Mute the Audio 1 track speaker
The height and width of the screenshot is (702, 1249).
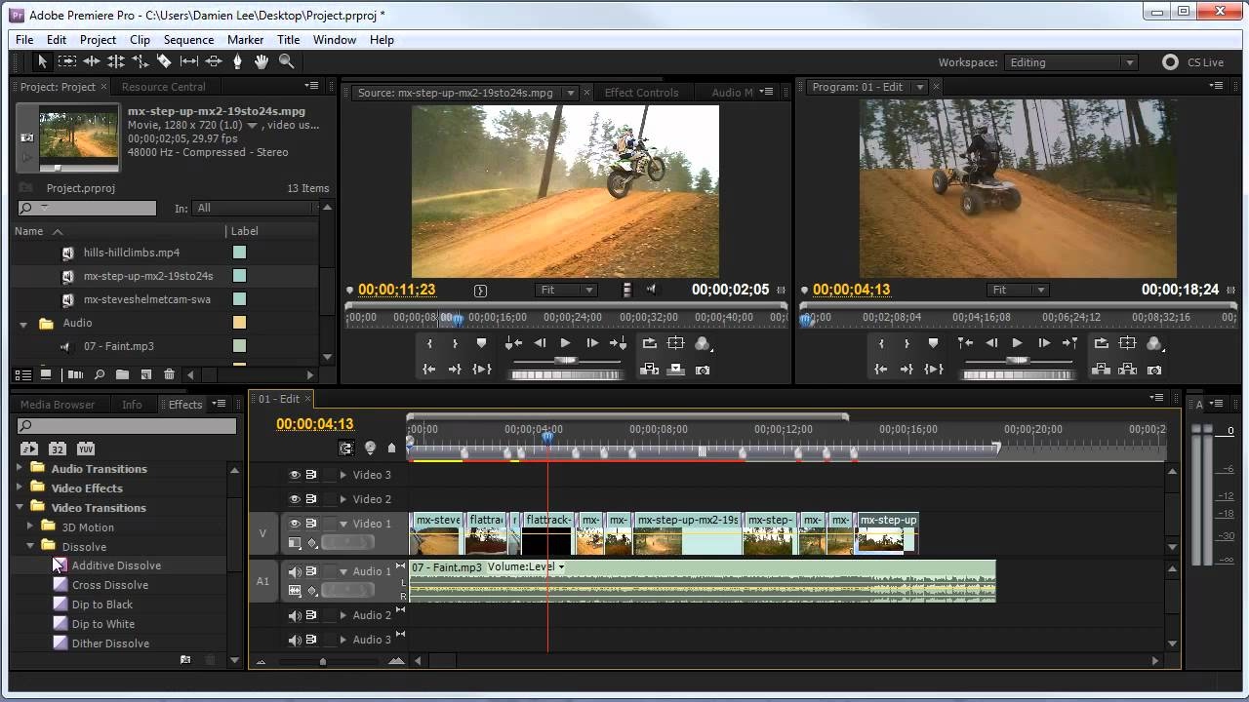click(x=294, y=571)
